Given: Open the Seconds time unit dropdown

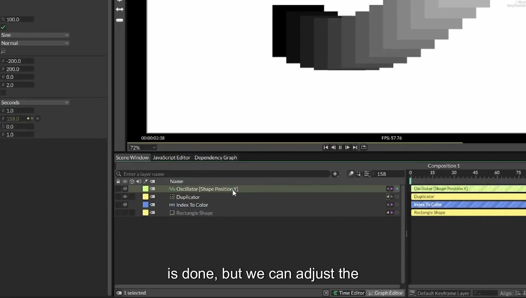Looking at the screenshot, I should click(x=35, y=102).
